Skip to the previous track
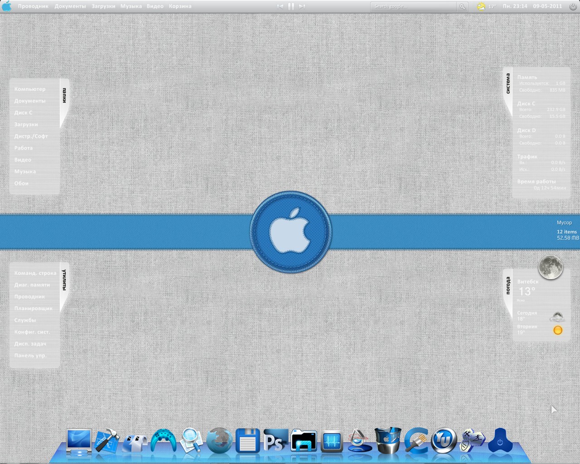Viewport: 580px width, 464px height. pyautogui.click(x=280, y=6)
